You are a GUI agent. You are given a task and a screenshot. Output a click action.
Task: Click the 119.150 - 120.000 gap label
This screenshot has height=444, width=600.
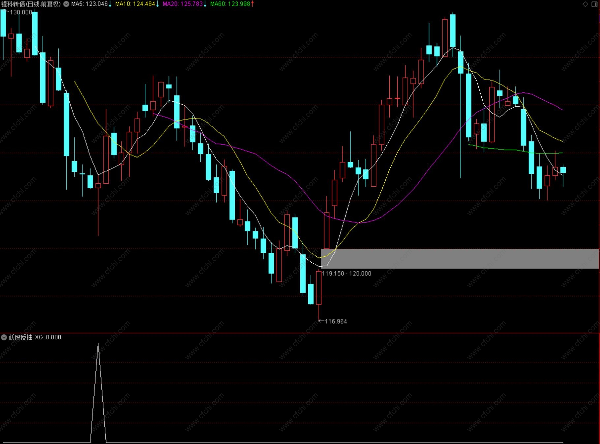coord(346,274)
